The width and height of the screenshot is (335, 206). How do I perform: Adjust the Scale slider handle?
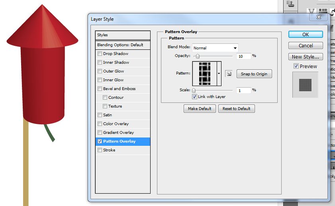coord(194,90)
